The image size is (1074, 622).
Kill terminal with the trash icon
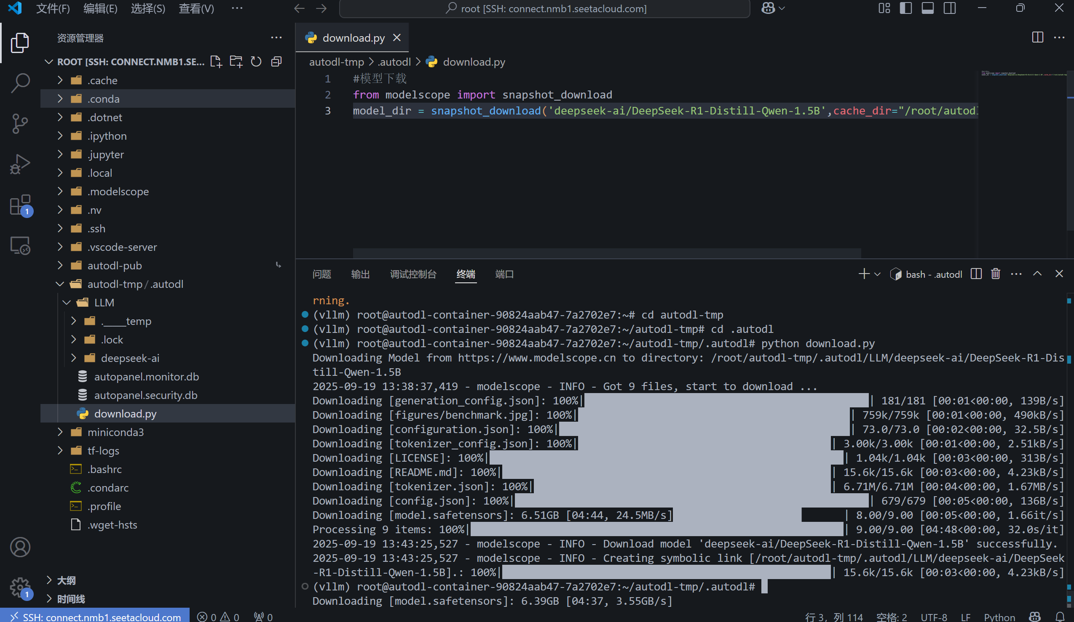pyautogui.click(x=995, y=274)
